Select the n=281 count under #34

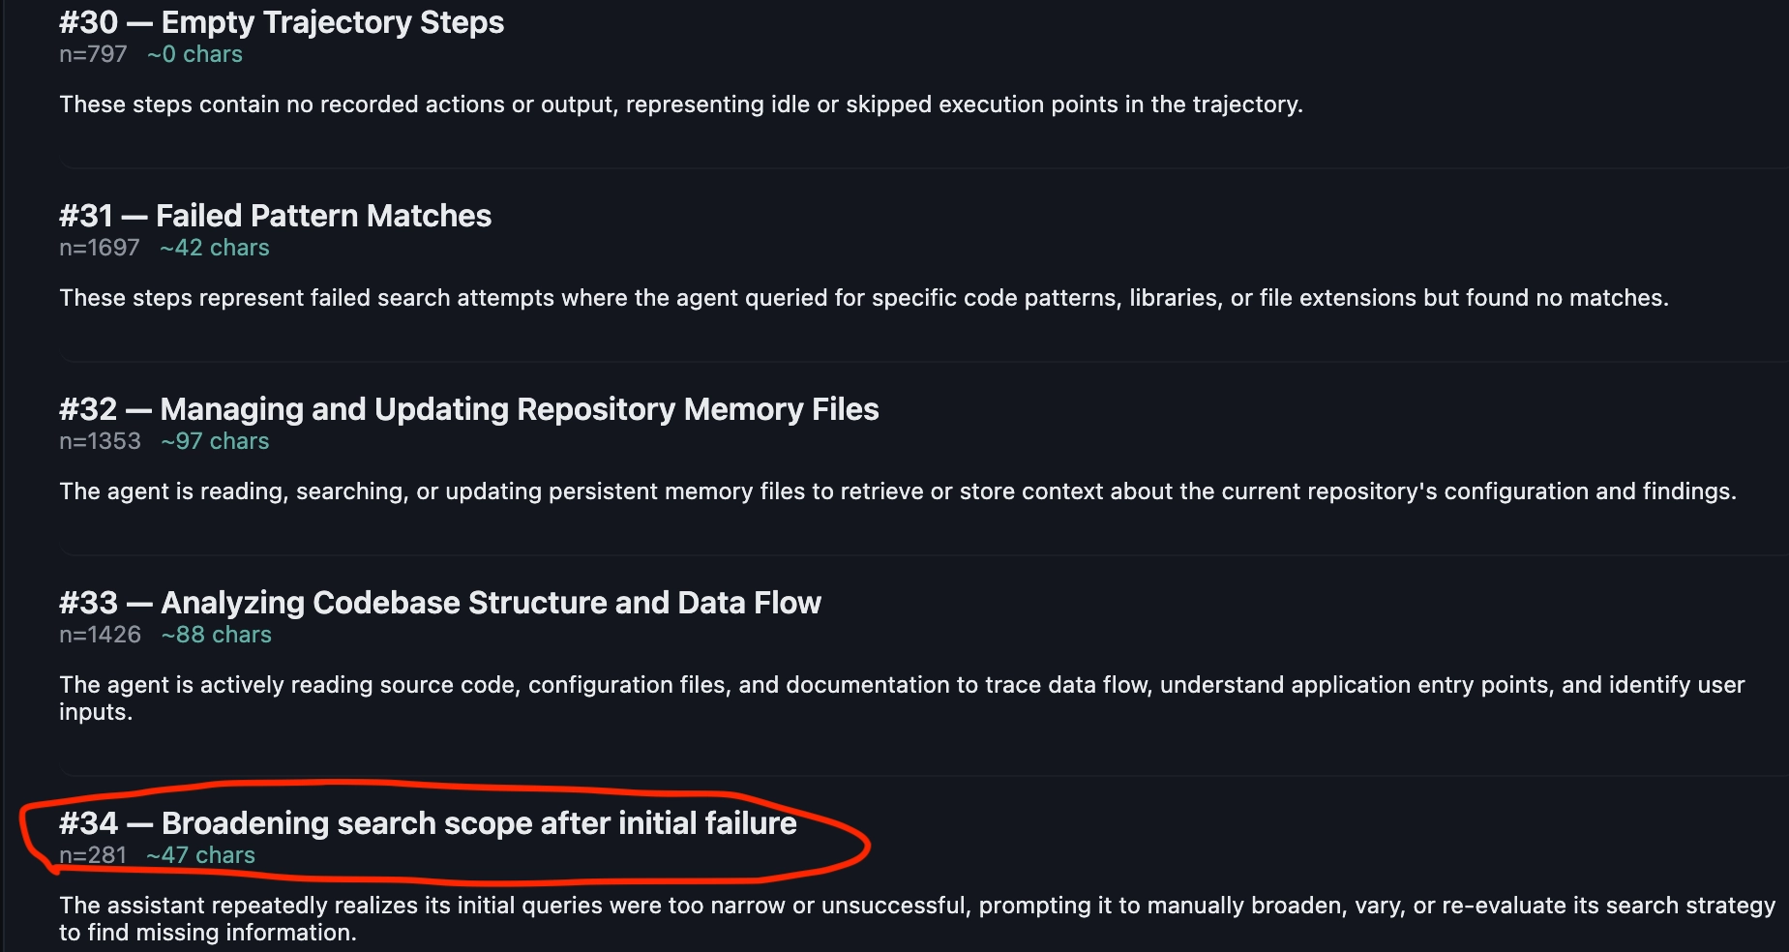[93, 855]
